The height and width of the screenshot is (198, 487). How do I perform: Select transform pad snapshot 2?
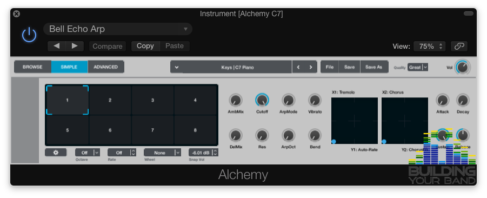(110, 100)
